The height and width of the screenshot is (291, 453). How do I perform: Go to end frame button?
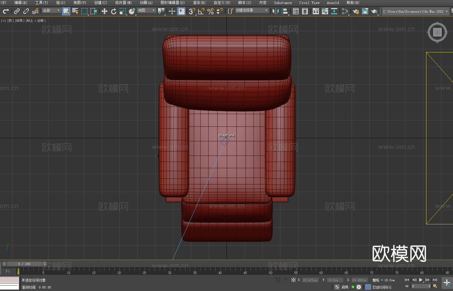point(435,280)
